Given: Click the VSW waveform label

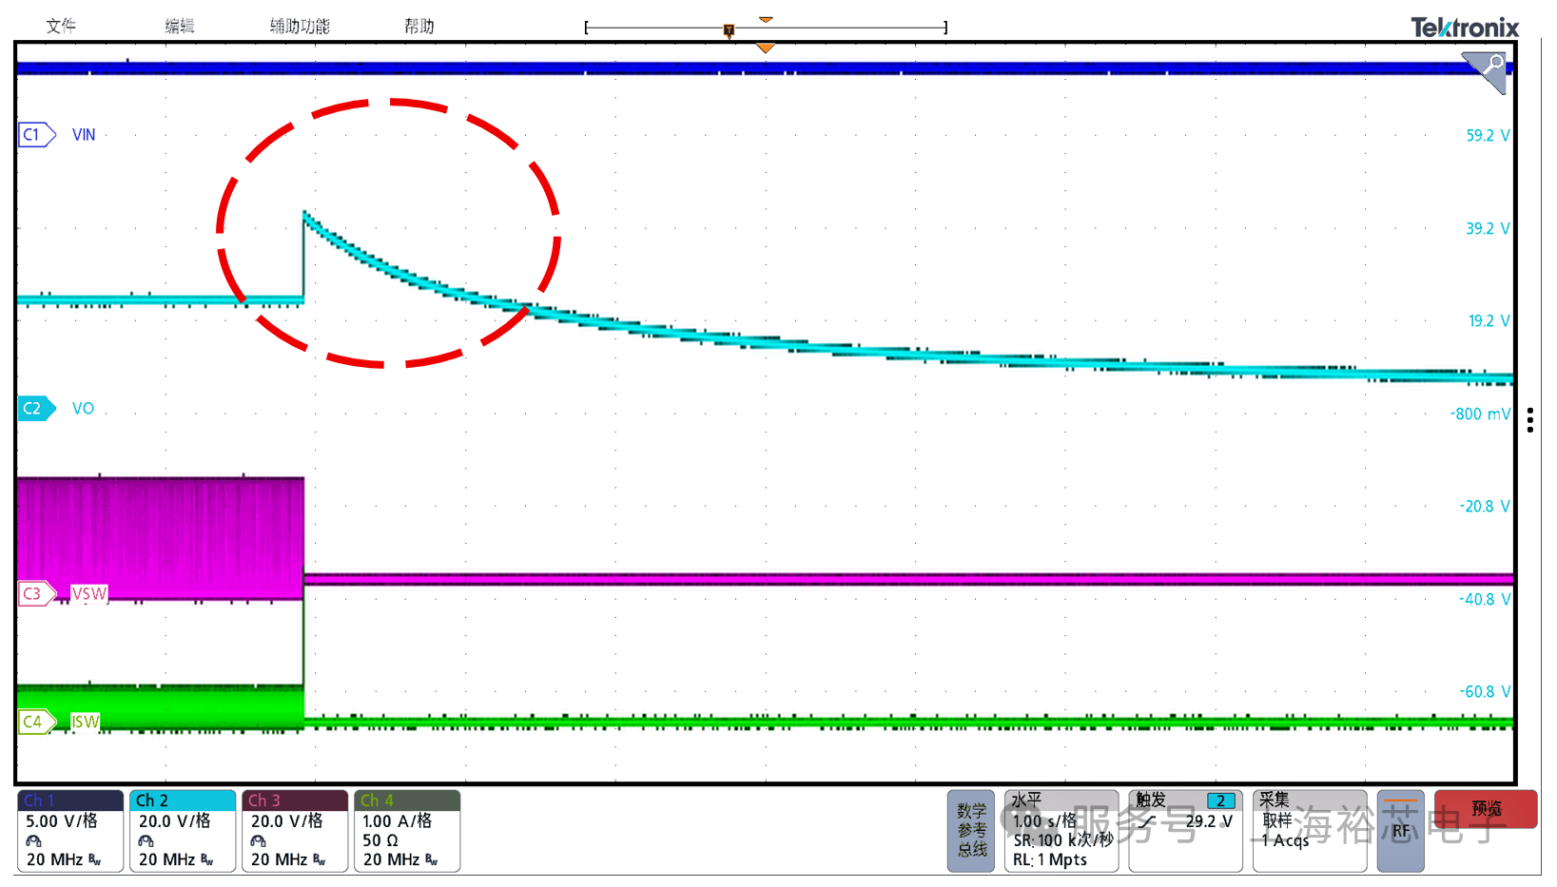Looking at the screenshot, I should click(89, 594).
